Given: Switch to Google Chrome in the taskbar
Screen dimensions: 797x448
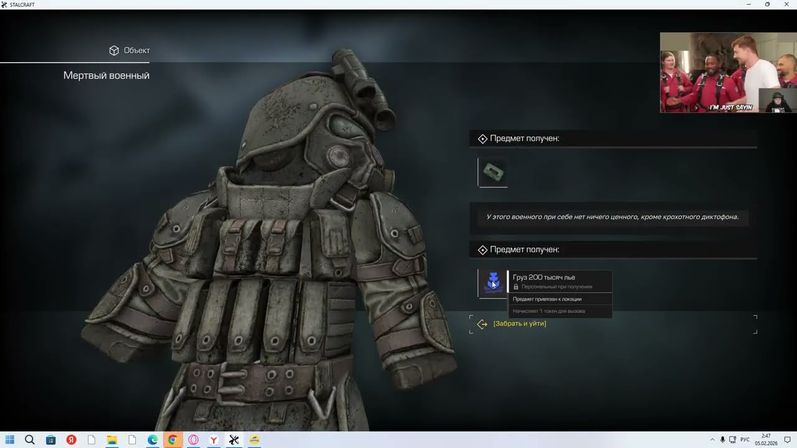Looking at the screenshot, I should tap(172, 440).
